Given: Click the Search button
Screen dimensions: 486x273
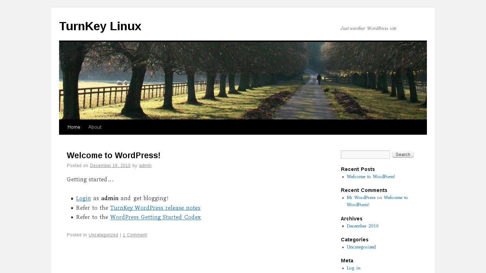Looking at the screenshot, I should coord(403,155).
